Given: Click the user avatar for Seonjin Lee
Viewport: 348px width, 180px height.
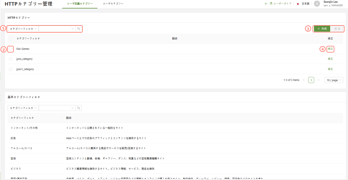Looking at the screenshot, I should pos(317,4).
